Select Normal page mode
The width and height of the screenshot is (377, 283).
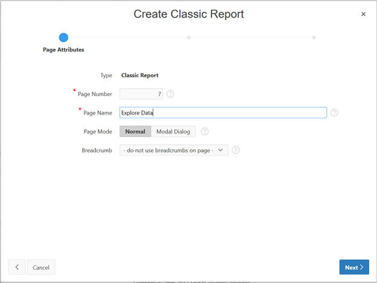(x=135, y=132)
